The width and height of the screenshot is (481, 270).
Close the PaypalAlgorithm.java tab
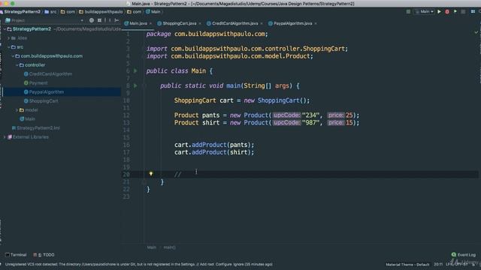click(x=316, y=23)
